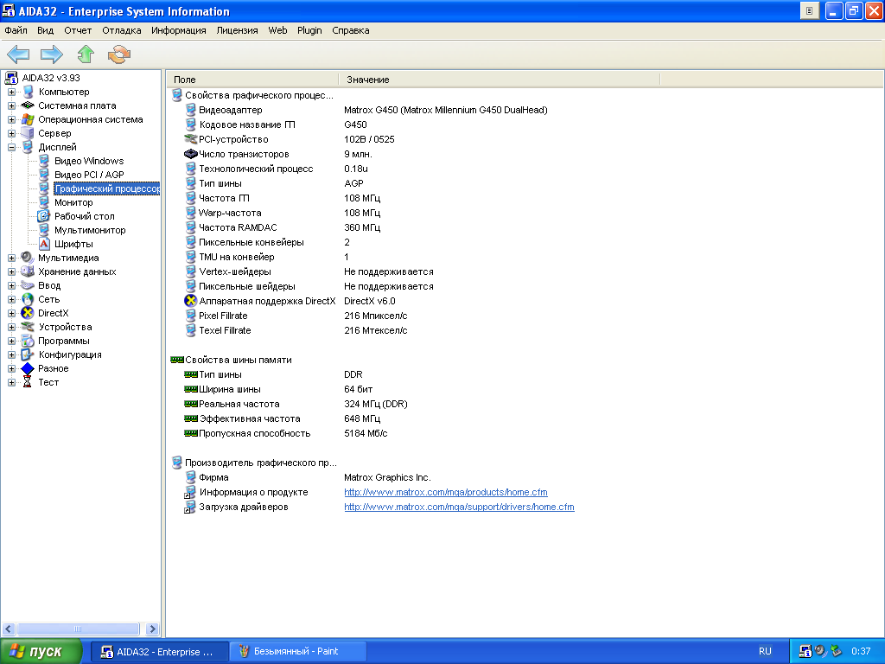Click the Back navigation arrow icon
Image resolution: width=885 pixels, height=664 pixels.
pyautogui.click(x=18, y=55)
